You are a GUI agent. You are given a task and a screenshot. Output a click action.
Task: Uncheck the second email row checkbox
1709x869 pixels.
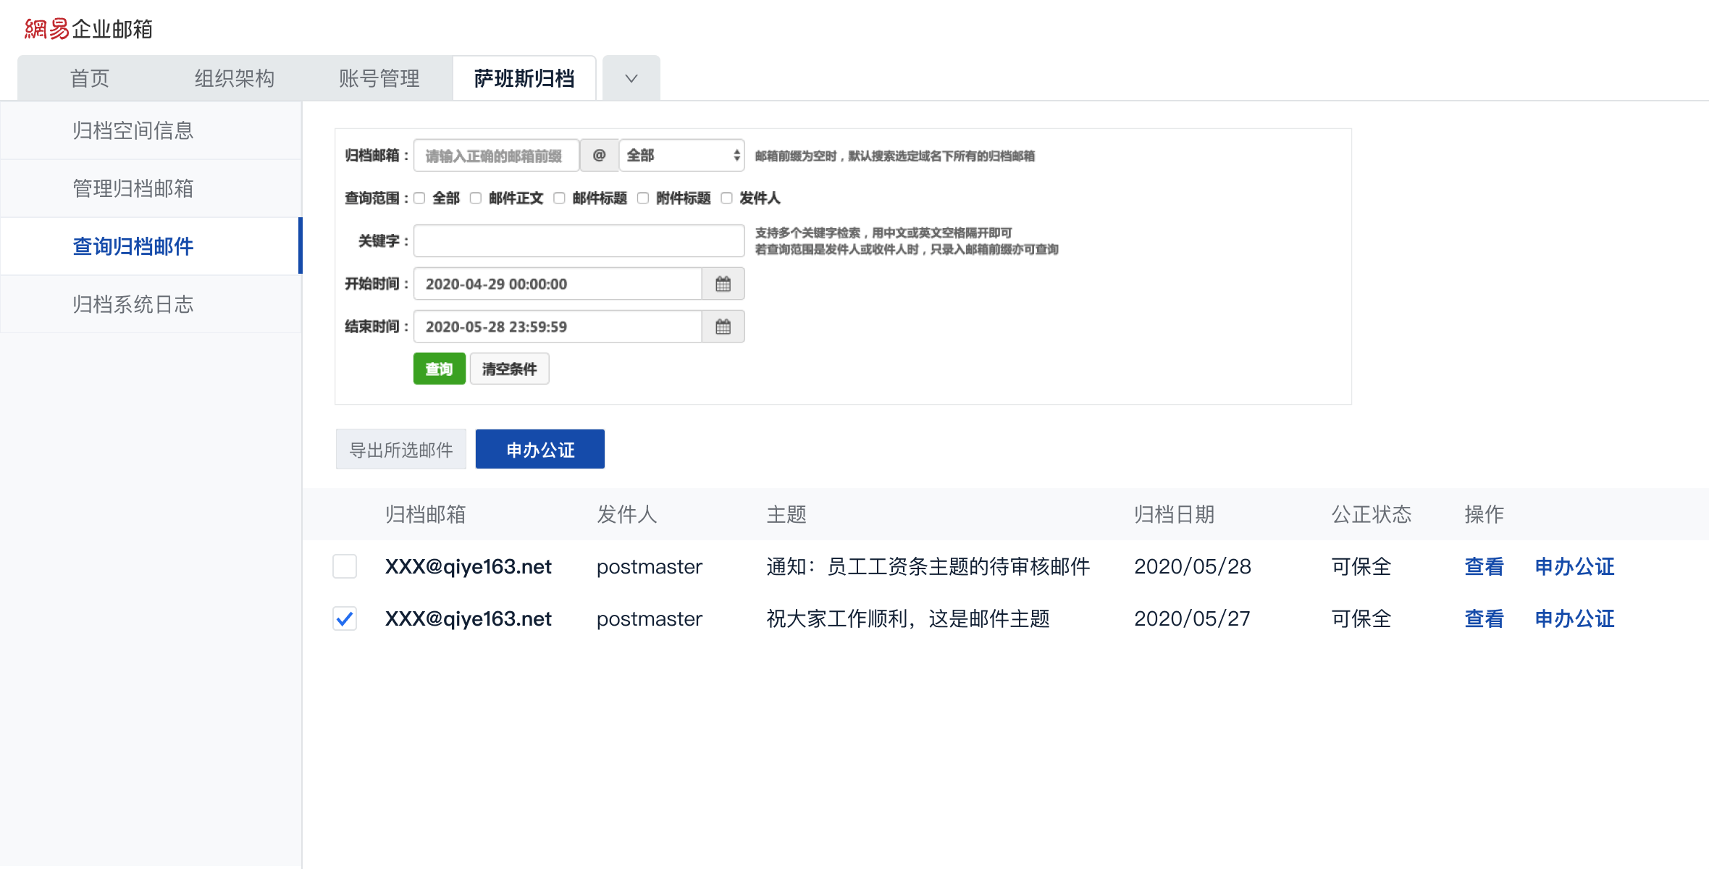point(345,618)
